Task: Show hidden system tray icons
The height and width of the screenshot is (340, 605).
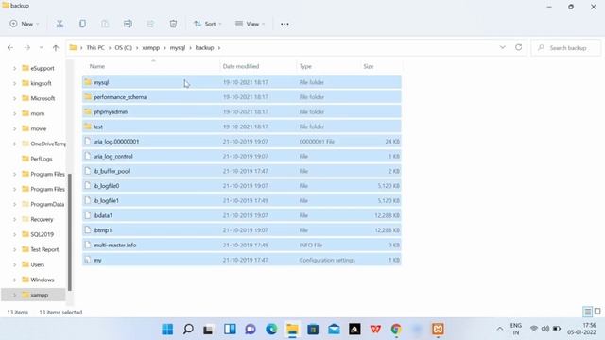Action: [500, 329]
